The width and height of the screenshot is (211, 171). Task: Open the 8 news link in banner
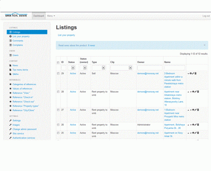coord(91,46)
